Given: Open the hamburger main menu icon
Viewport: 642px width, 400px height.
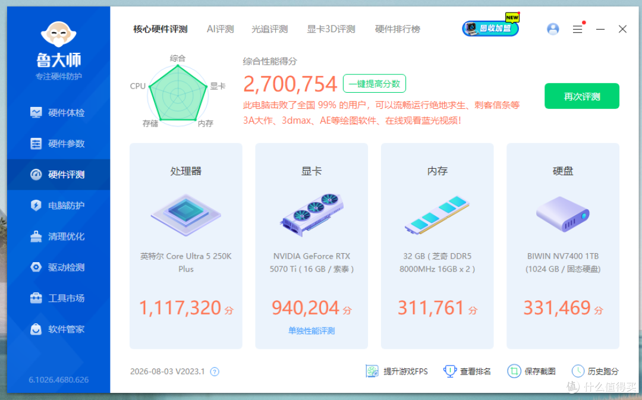Looking at the screenshot, I should coord(577,29).
